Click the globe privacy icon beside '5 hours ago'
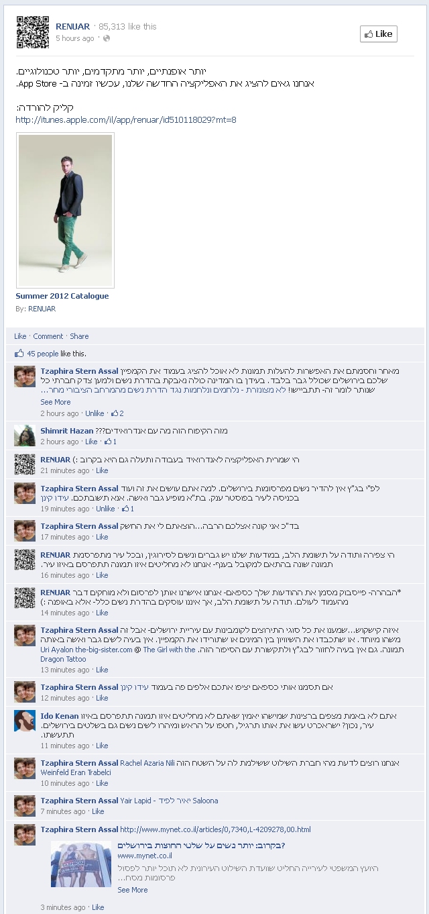429x914 pixels. [x=107, y=38]
